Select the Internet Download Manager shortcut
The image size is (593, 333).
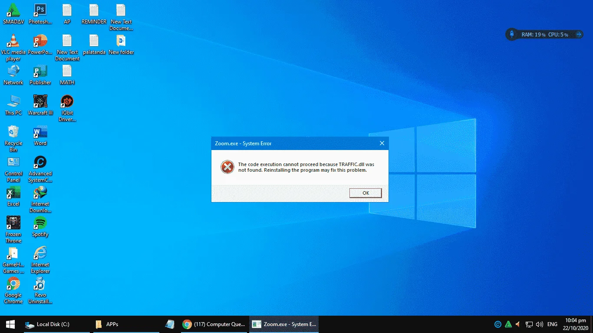pyautogui.click(x=40, y=199)
